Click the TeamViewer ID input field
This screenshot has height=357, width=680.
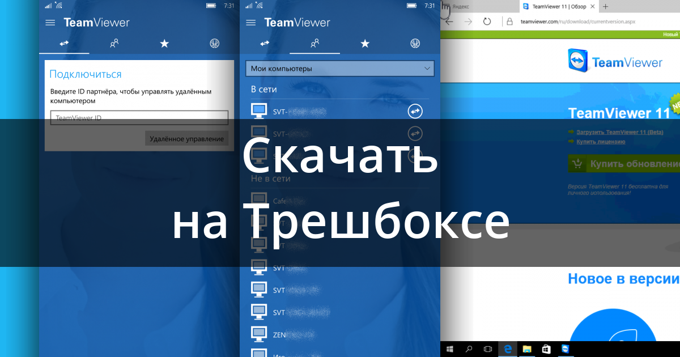point(139,117)
